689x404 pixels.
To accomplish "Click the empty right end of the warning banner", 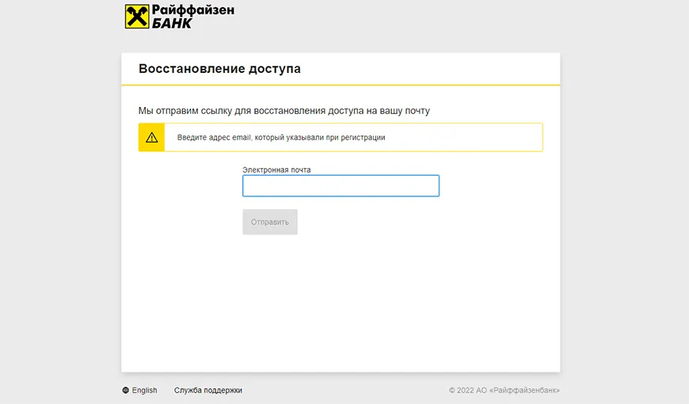I will 491,137.
